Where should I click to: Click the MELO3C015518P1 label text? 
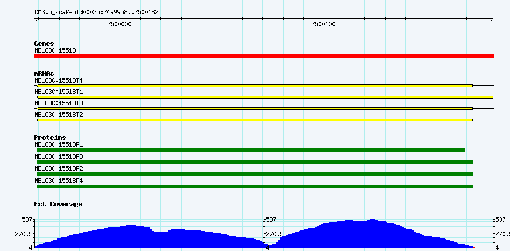click(58, 144)
